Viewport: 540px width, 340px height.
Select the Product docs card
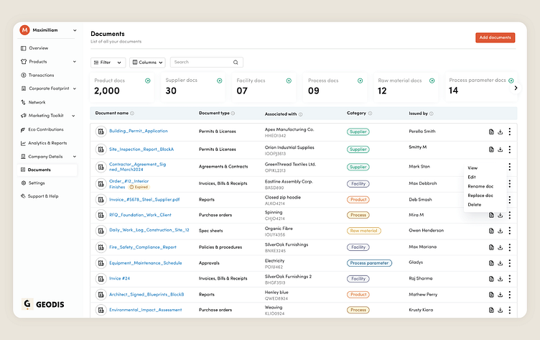pos(122,87)
